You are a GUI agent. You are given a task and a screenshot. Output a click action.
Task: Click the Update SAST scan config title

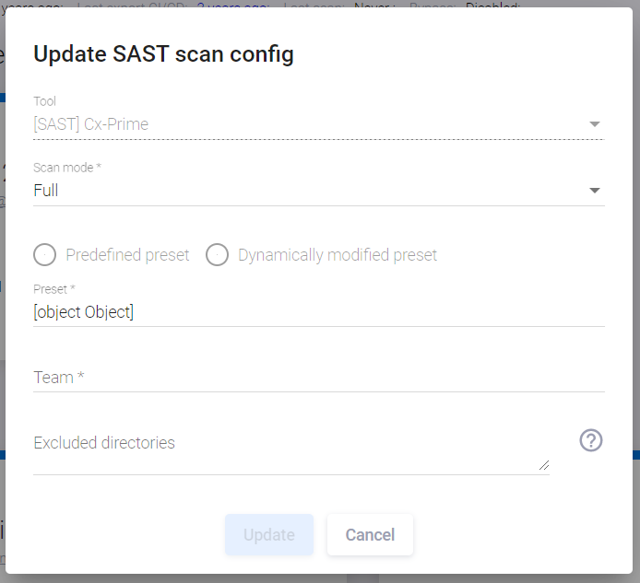pyautogui.click(x=163, y=54)
